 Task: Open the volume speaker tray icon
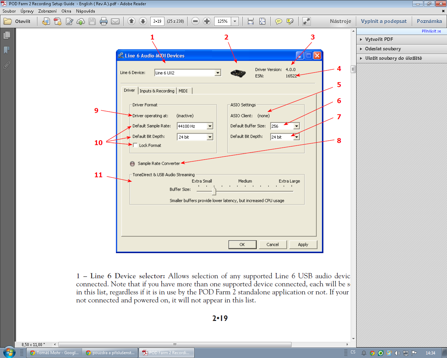pyautogui.click(x=397, y=353)
